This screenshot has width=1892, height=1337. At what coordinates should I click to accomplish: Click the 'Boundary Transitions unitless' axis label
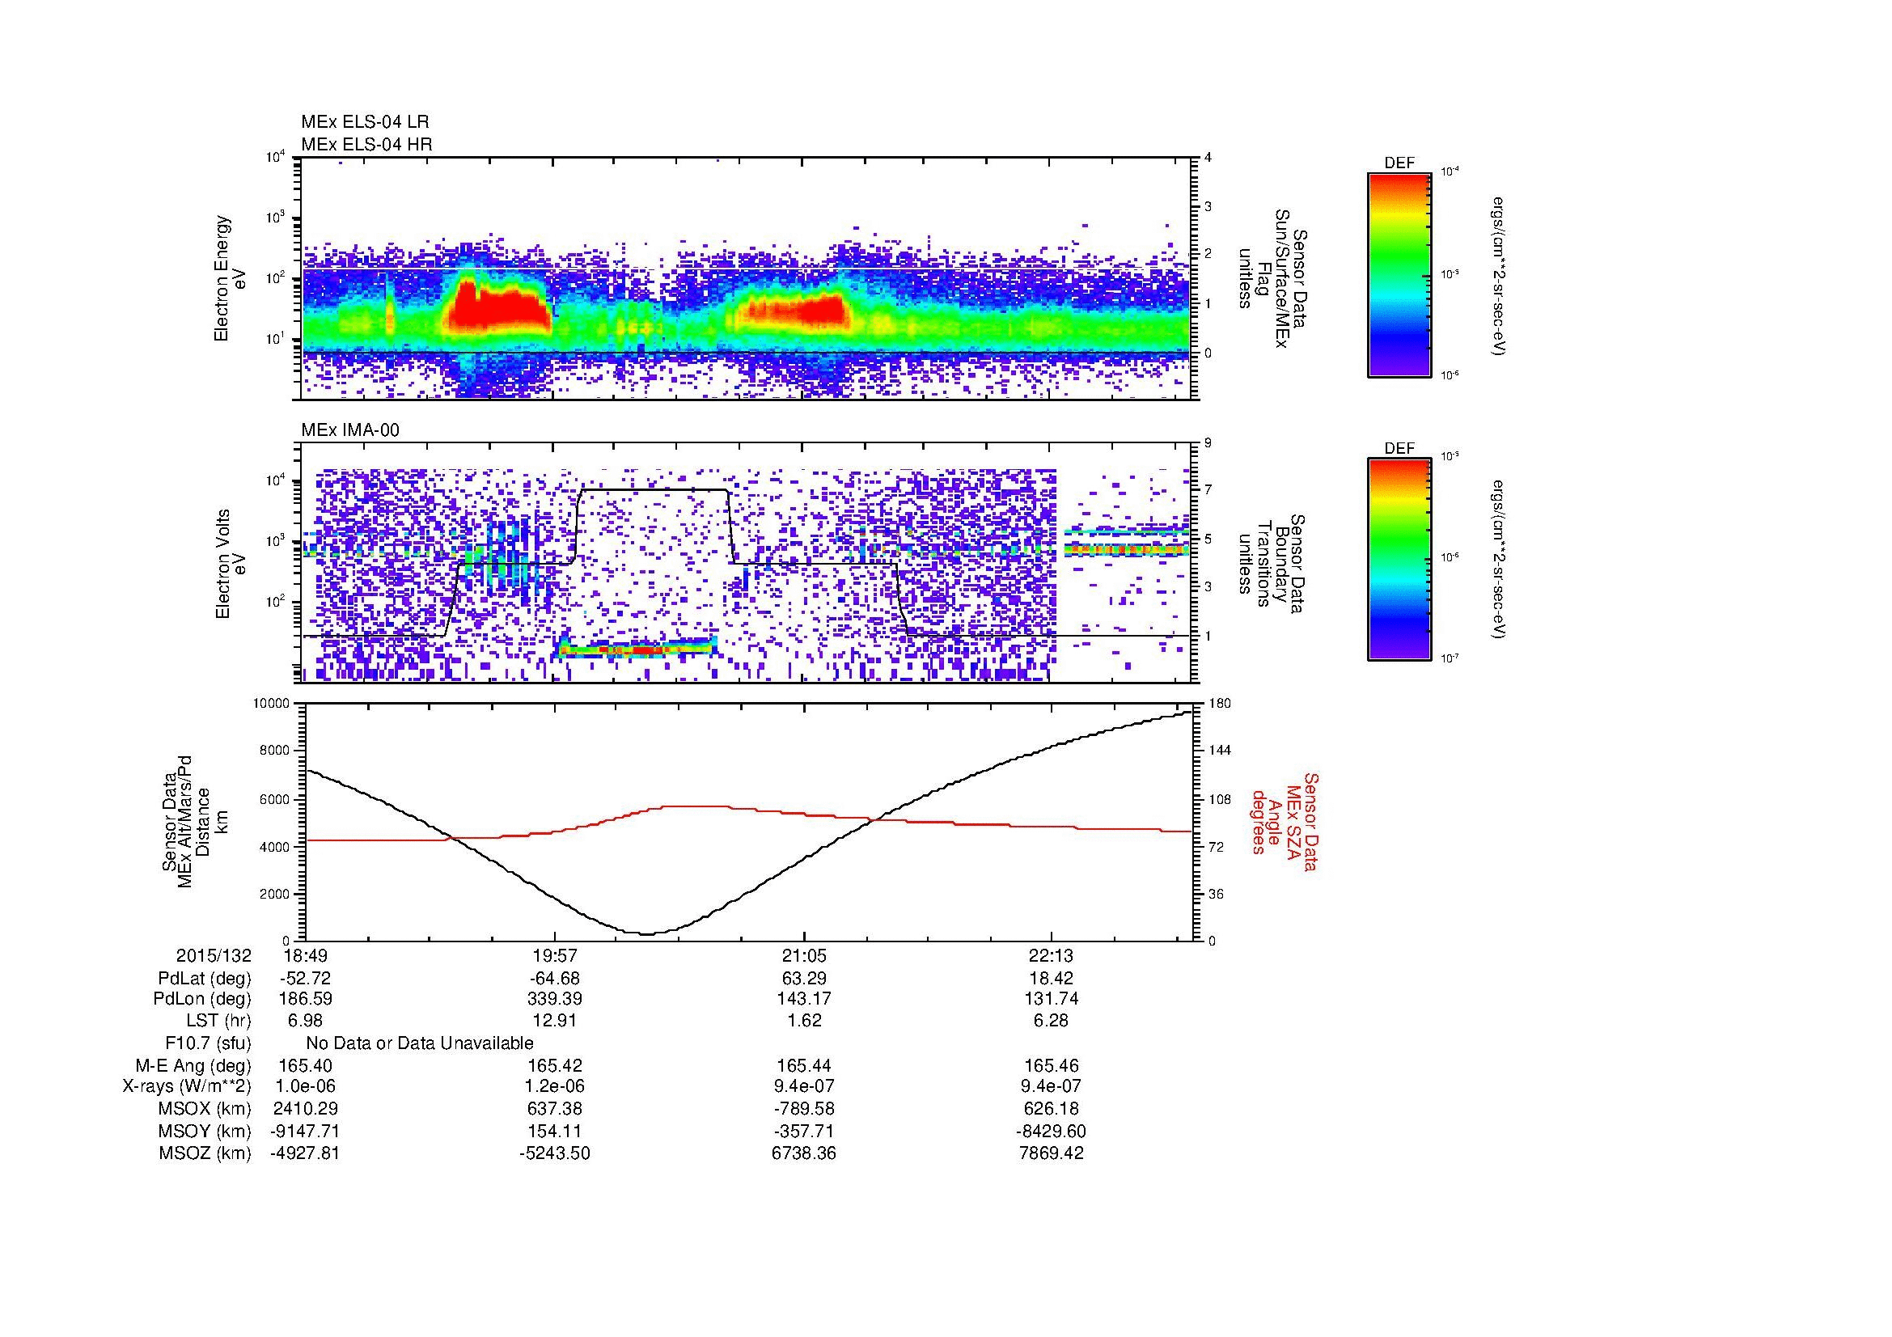click(1272, 564)
